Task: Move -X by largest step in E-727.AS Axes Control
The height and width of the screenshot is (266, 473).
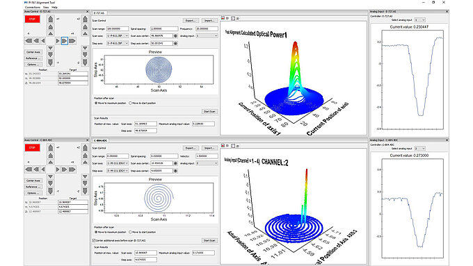Action: [29, 41]
